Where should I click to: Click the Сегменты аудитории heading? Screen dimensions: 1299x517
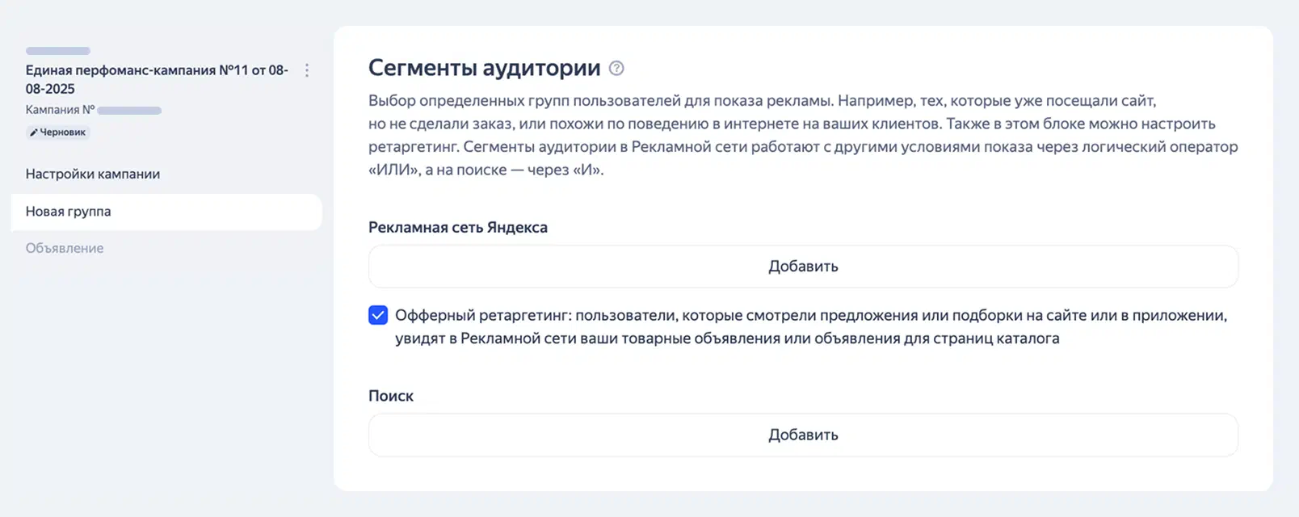click(485, 68)
